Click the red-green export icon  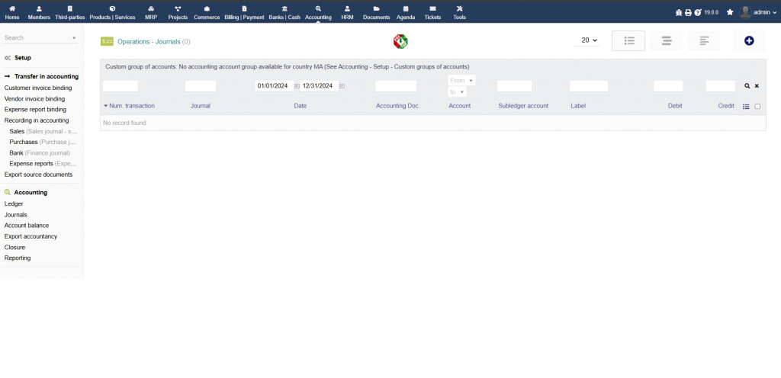[400, 41]
